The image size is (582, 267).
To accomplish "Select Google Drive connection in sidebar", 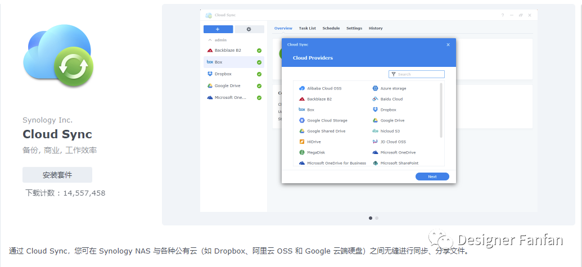I will (x=234, y=86).
